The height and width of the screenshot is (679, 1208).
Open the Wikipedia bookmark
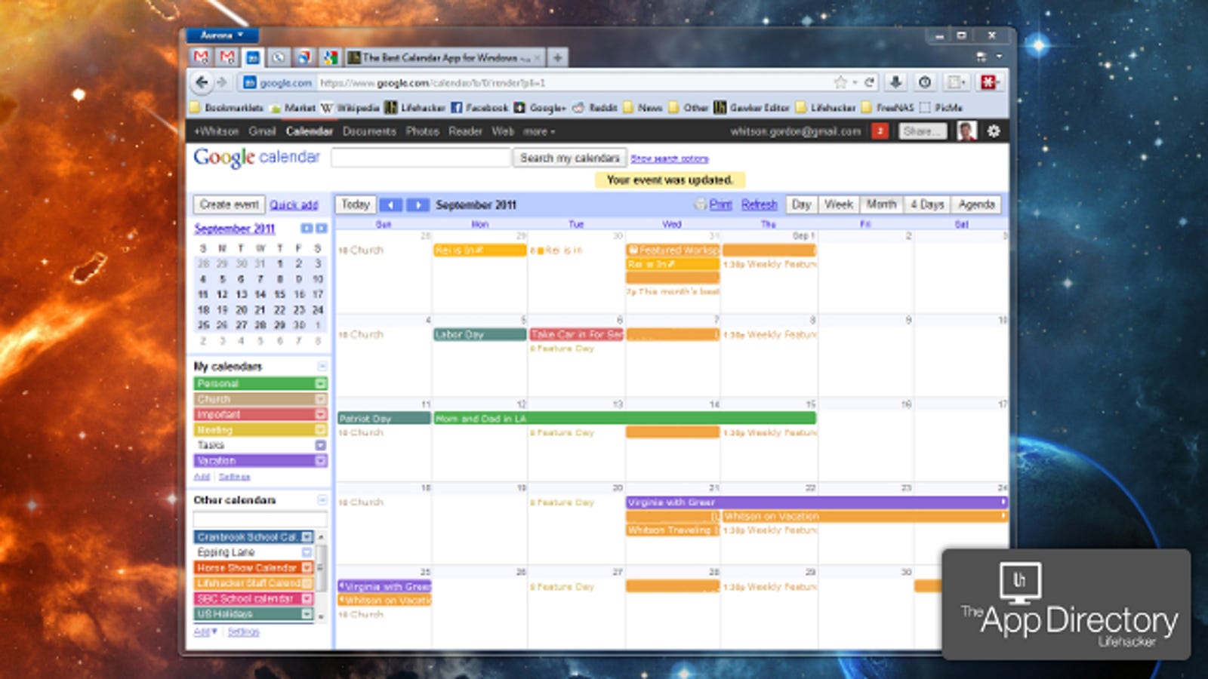click(x=350, y=108)
